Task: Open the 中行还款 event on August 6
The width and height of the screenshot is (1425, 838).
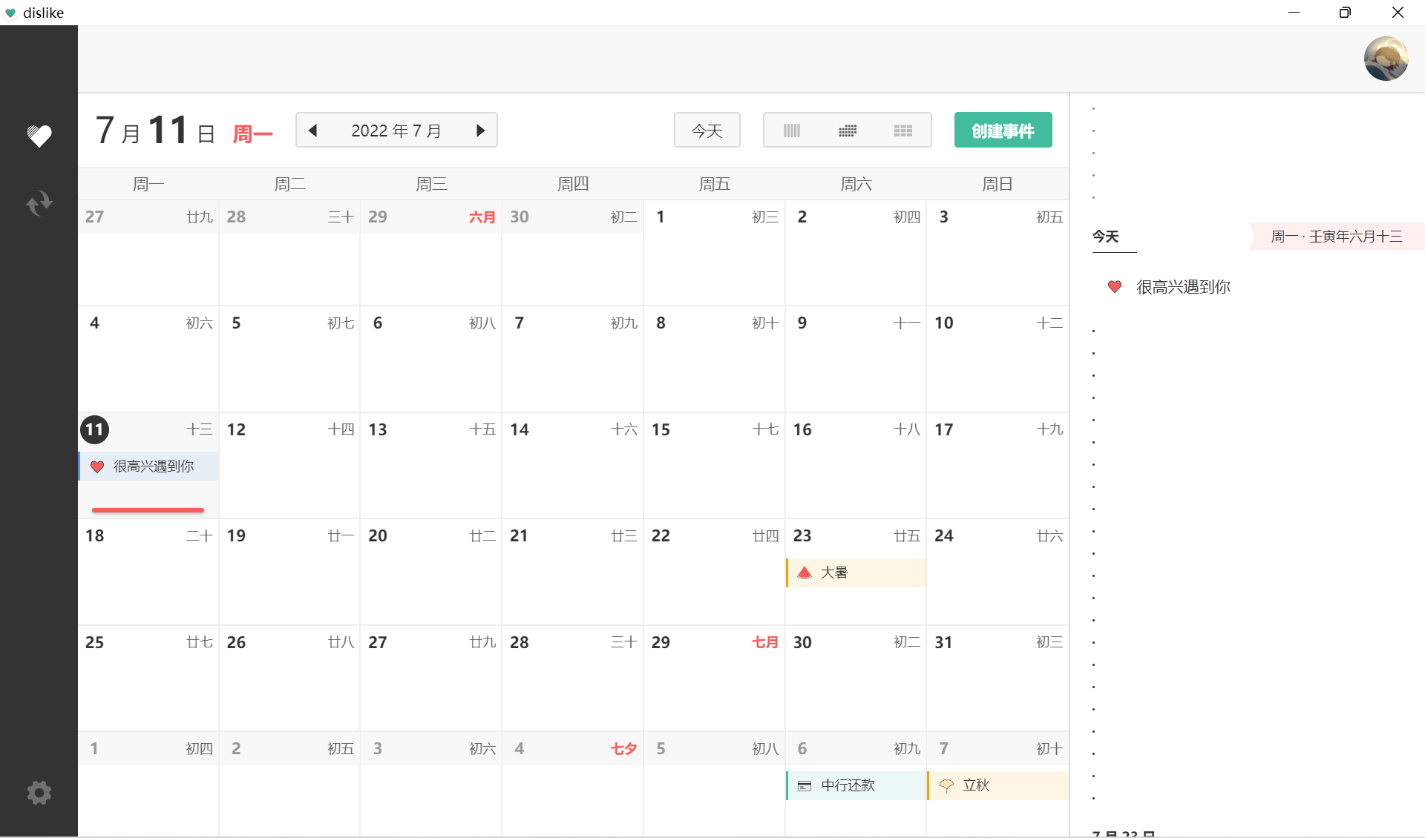Action: (x=856, y=785)
